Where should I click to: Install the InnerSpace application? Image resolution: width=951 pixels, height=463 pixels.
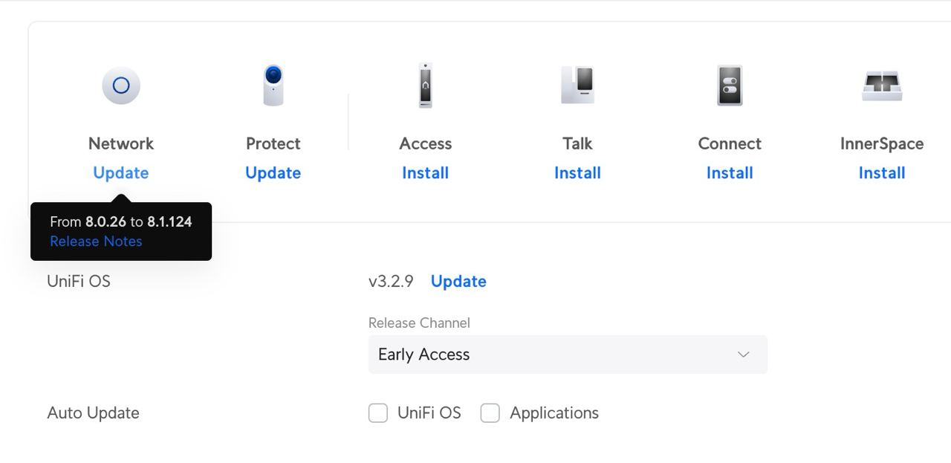[x=882, y=173]
